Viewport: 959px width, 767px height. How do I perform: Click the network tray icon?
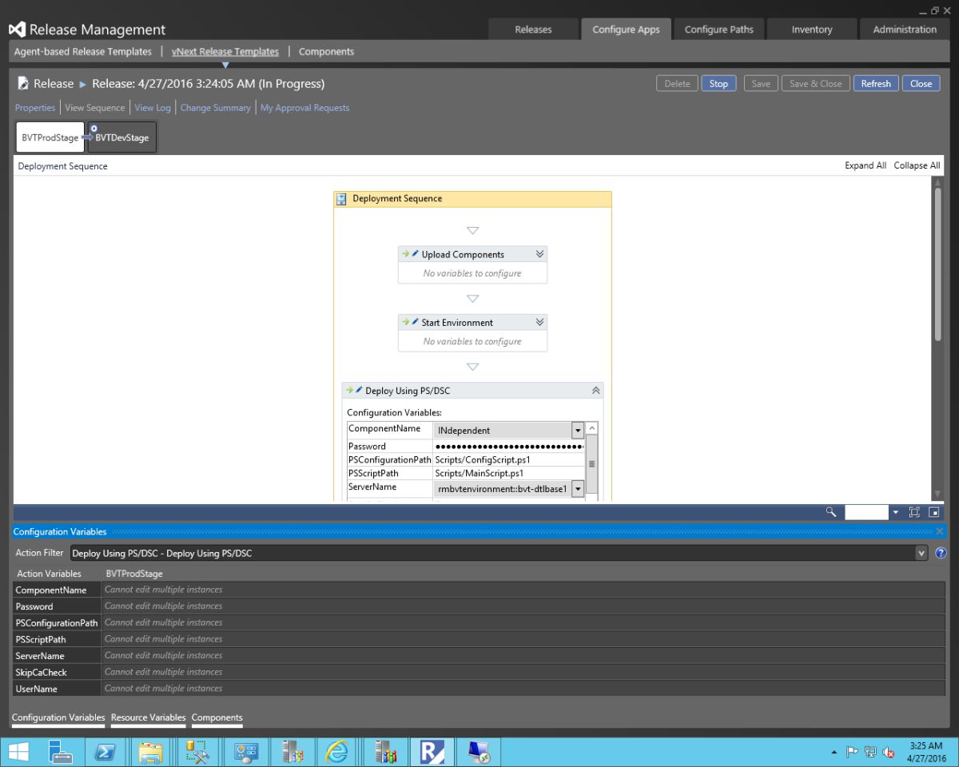[x=870, y=752]
